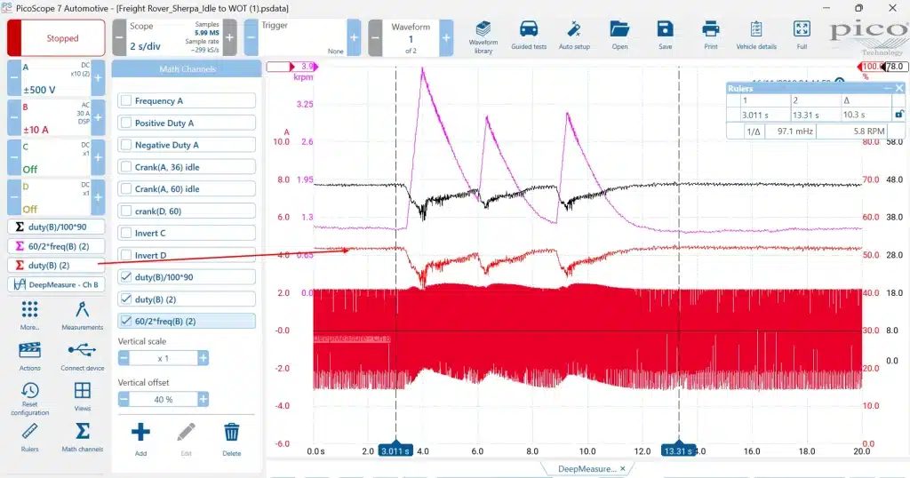Enable the Positive Duty A checkbox
This screenshot has height=478, width=910.
pyautogui.click(x=126, y=123)
